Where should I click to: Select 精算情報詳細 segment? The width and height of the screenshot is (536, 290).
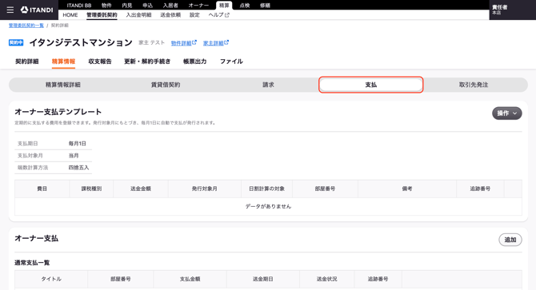coord(63,85)
